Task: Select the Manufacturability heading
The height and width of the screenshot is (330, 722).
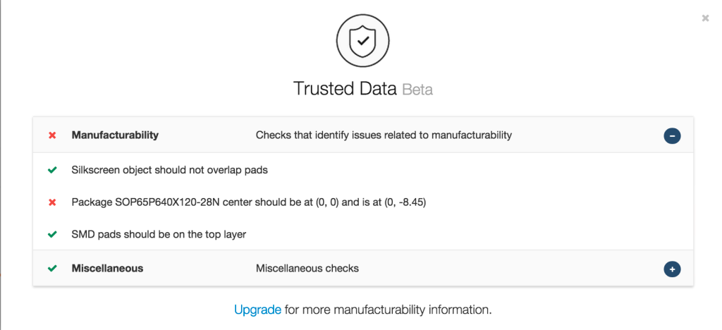Action: [x=115, y=135]
